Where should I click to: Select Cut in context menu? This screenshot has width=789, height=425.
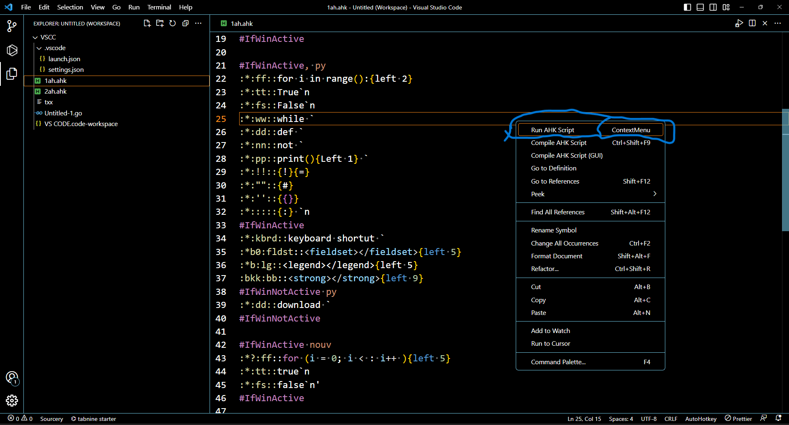point(590,287)
